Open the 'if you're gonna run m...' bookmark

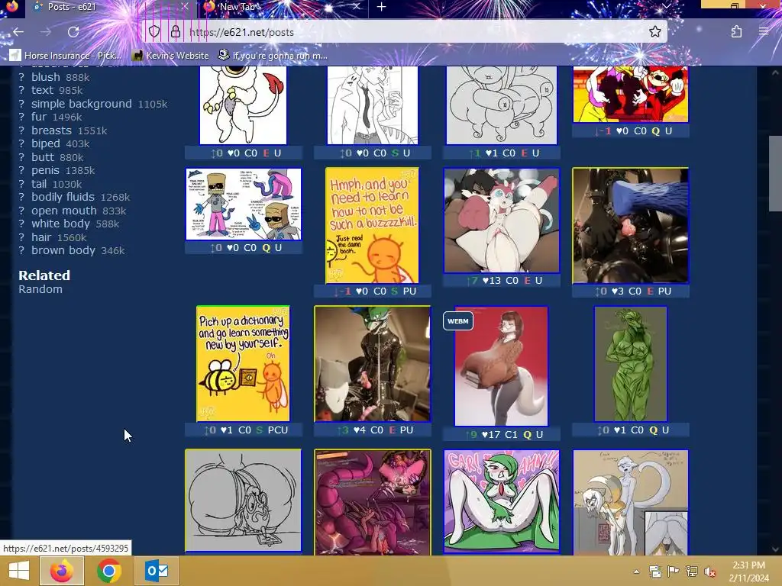[x=273, y=55]
